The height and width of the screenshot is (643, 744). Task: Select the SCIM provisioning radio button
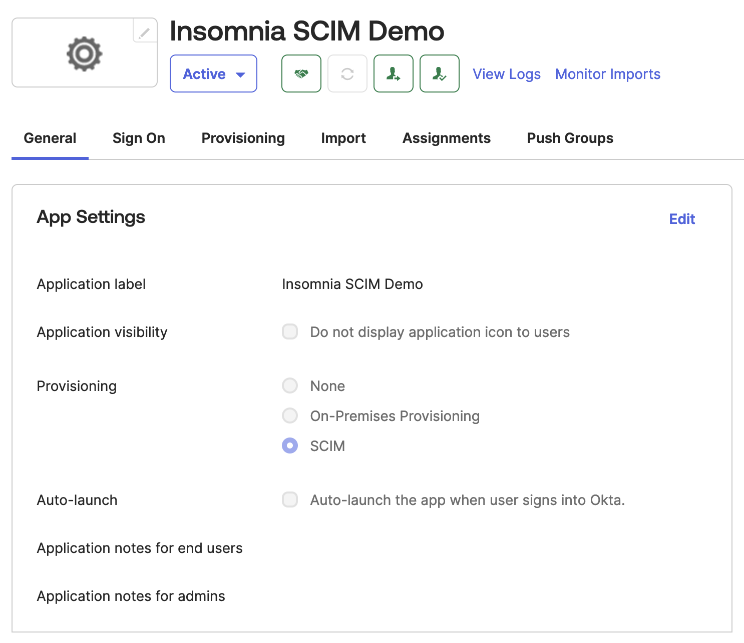click(290, 445)
